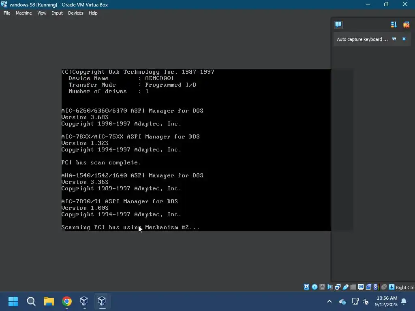The height and width of the screenshot is (311, 415).
Task: Click the 'Copyright 1989-1997 Adaptec, Inc.' line
Action: (x=121, y=189)
